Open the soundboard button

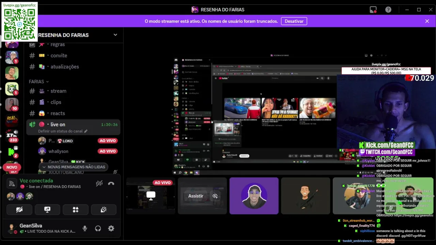click(x=104, y=210)
